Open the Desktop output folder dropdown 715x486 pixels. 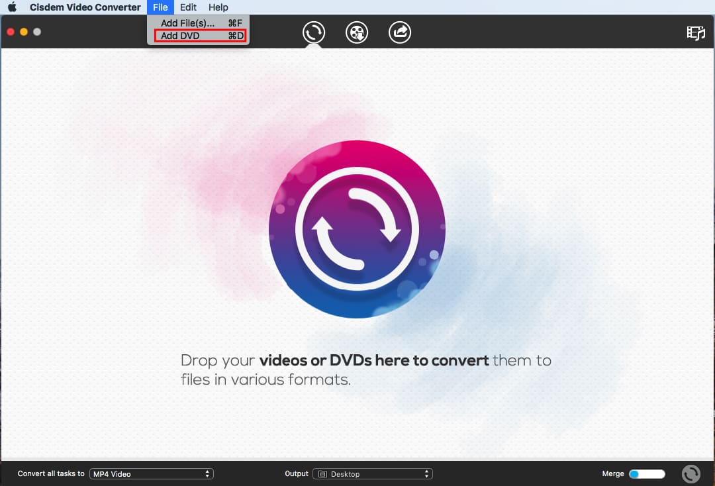coord(373,473)
